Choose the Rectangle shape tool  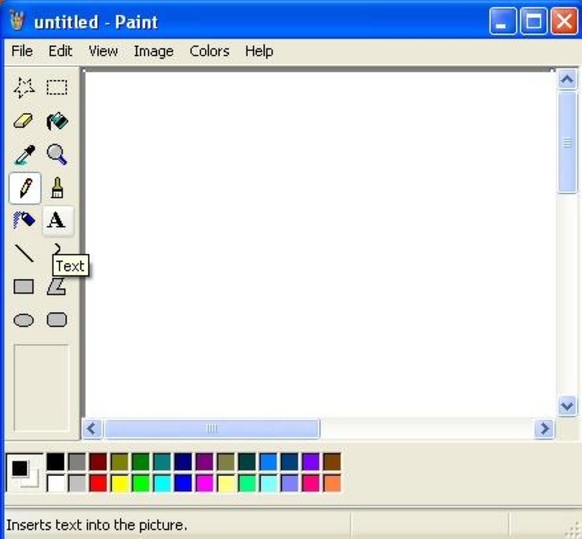point(24,286)
